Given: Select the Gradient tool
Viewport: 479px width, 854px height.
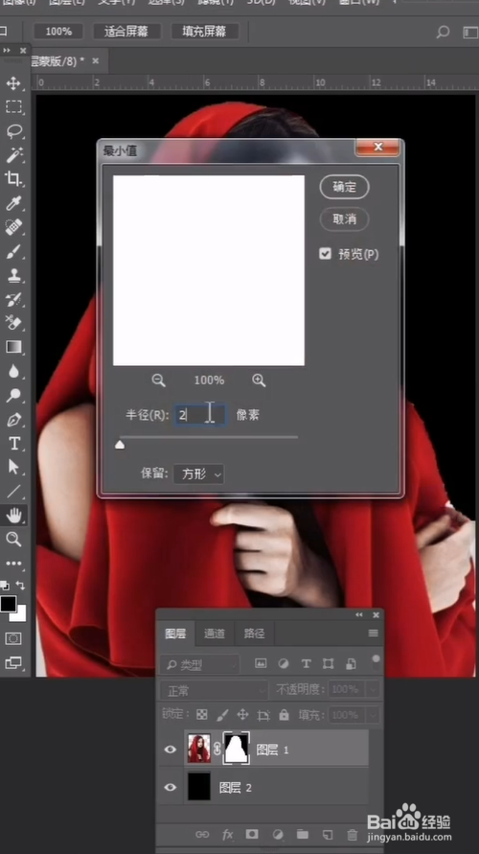Looking at the screenshot, I should pos(13,347).
